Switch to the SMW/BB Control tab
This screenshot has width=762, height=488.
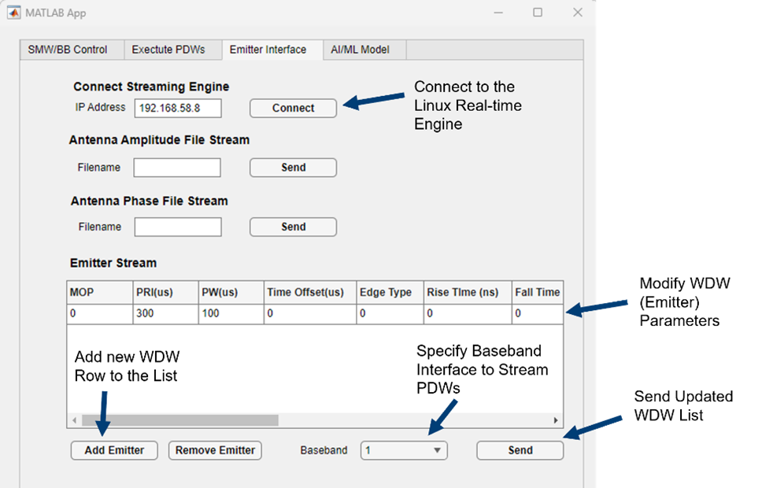pyautogui.click(x=68, y=50)
